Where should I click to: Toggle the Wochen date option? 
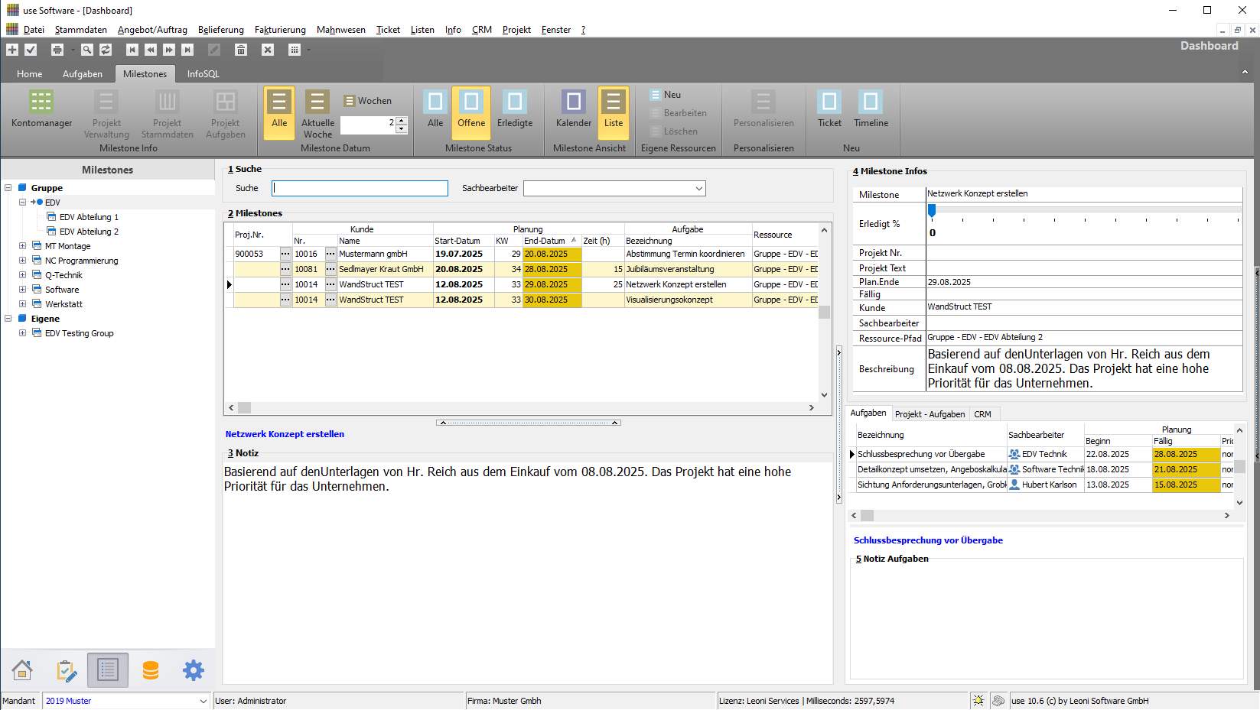tap(368, 101)
